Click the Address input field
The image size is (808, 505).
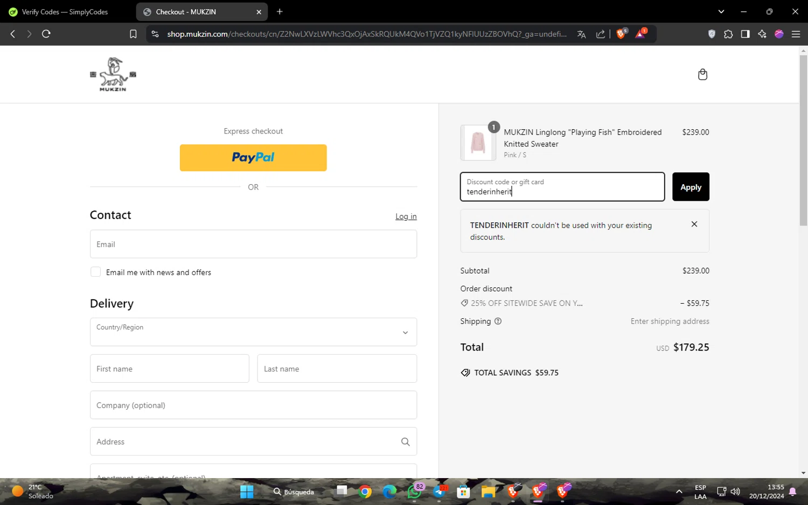253,441
